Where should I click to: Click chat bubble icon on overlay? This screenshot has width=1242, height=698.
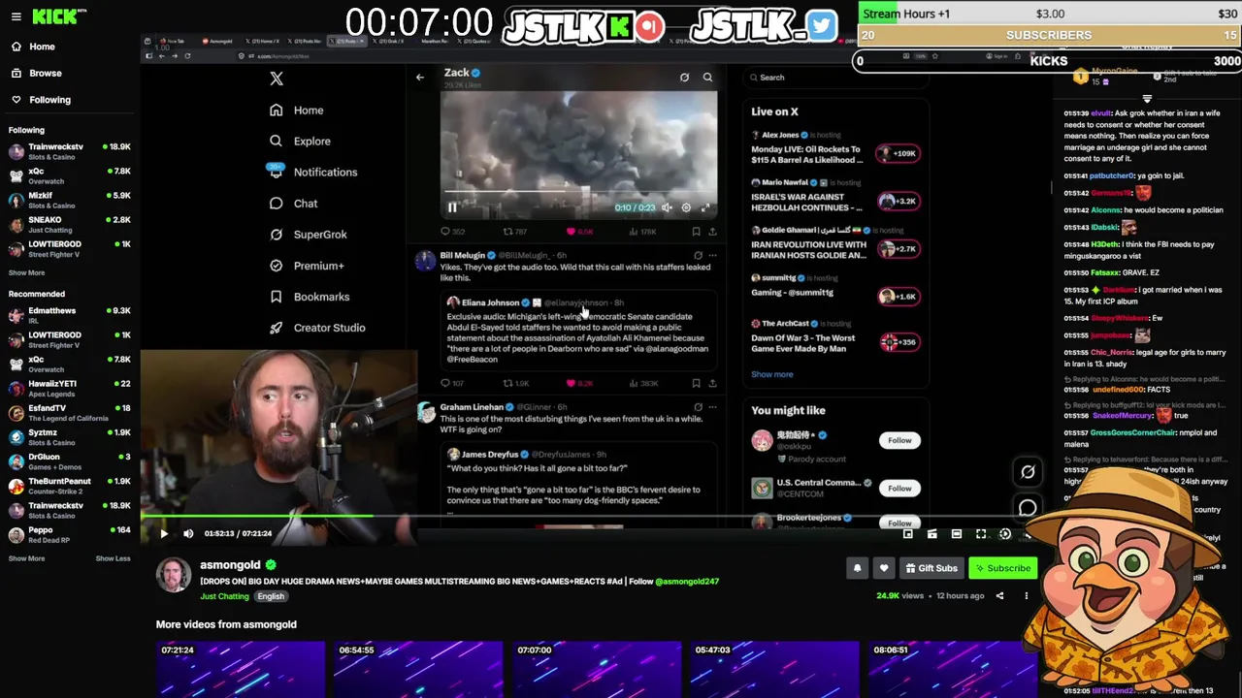tap(1028, 507)
